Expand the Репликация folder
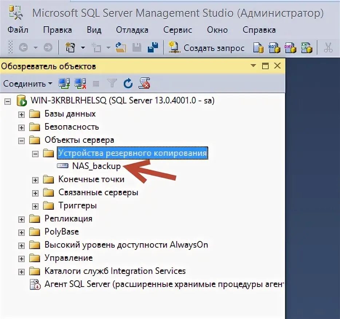The height and width of the screenshot is (319, 340). [21, 220]
